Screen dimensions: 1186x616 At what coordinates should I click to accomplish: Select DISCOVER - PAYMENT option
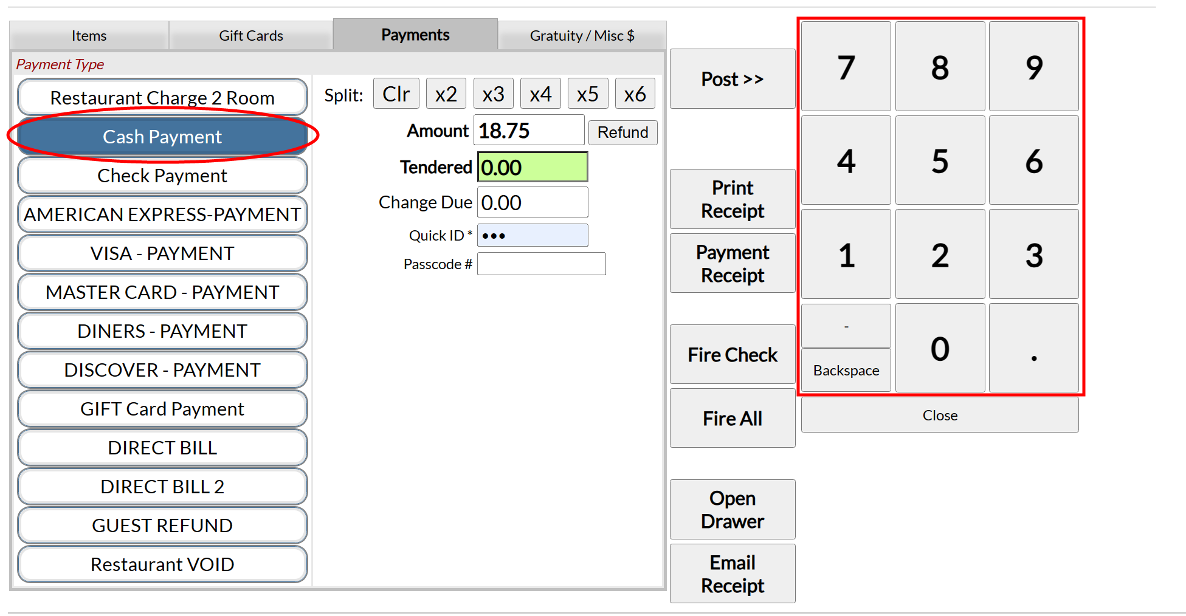[x=162, y=369]
